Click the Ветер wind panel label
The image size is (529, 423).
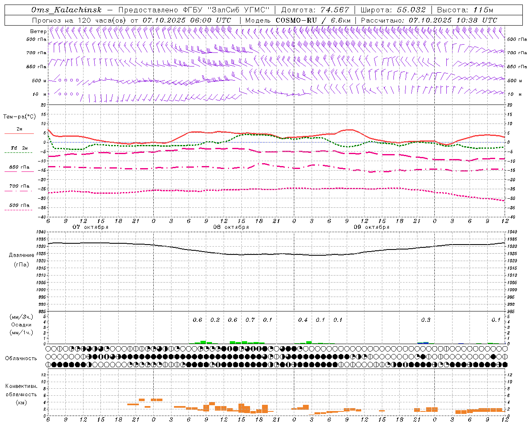tap(38, 31)
